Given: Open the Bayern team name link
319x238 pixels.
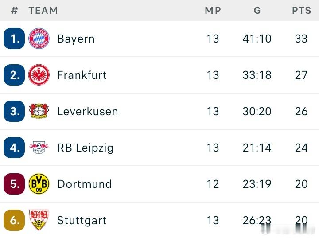Looking at the screenshot, I should coord(76,39).
